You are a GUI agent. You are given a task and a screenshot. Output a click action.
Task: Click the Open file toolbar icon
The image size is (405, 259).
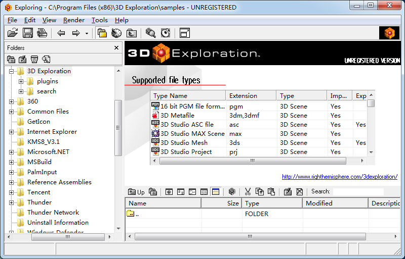[13, 33]
